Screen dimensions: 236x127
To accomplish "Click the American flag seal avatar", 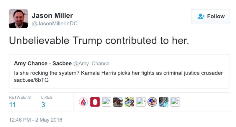I will pos(152,102).
